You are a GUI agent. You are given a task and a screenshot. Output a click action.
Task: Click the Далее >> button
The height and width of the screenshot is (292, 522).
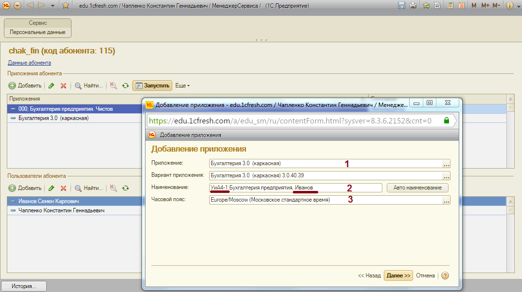398,275
